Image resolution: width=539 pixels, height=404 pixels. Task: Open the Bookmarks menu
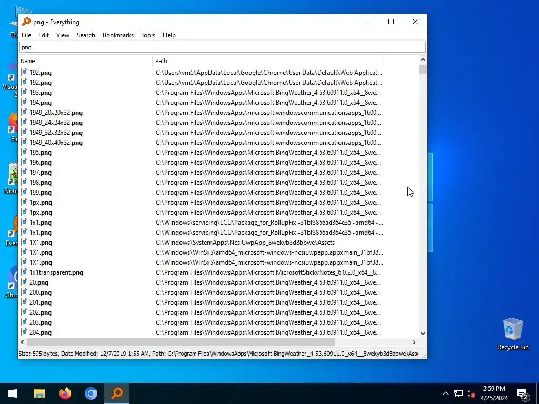click(x=118, y=35)
